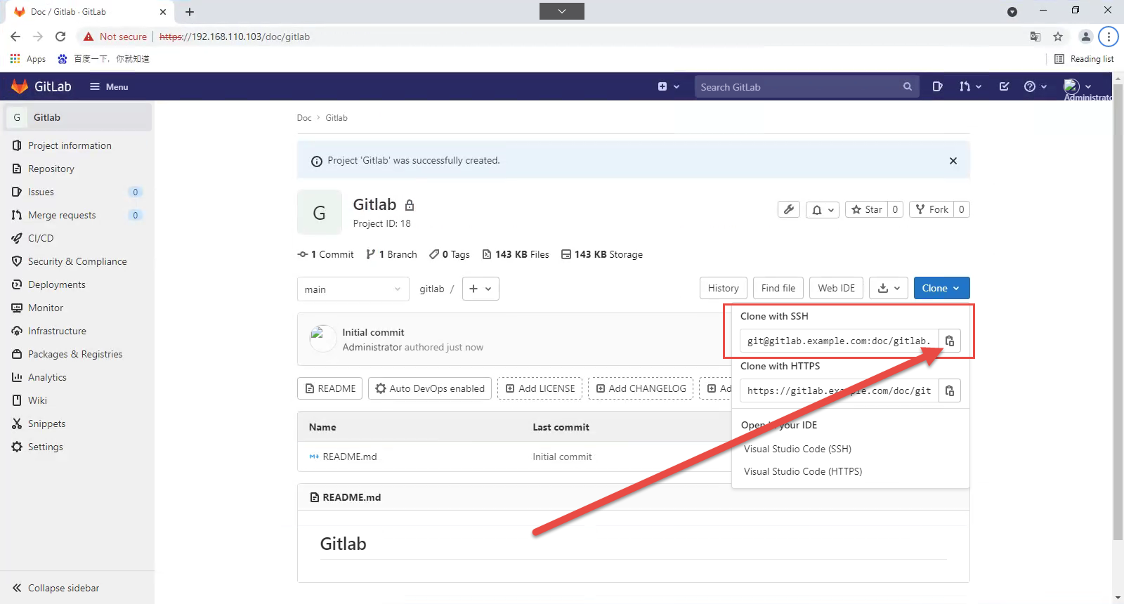The height and width of the screenshot is (604, 1124).
Task: Click the History button
Action: (723, 288)
